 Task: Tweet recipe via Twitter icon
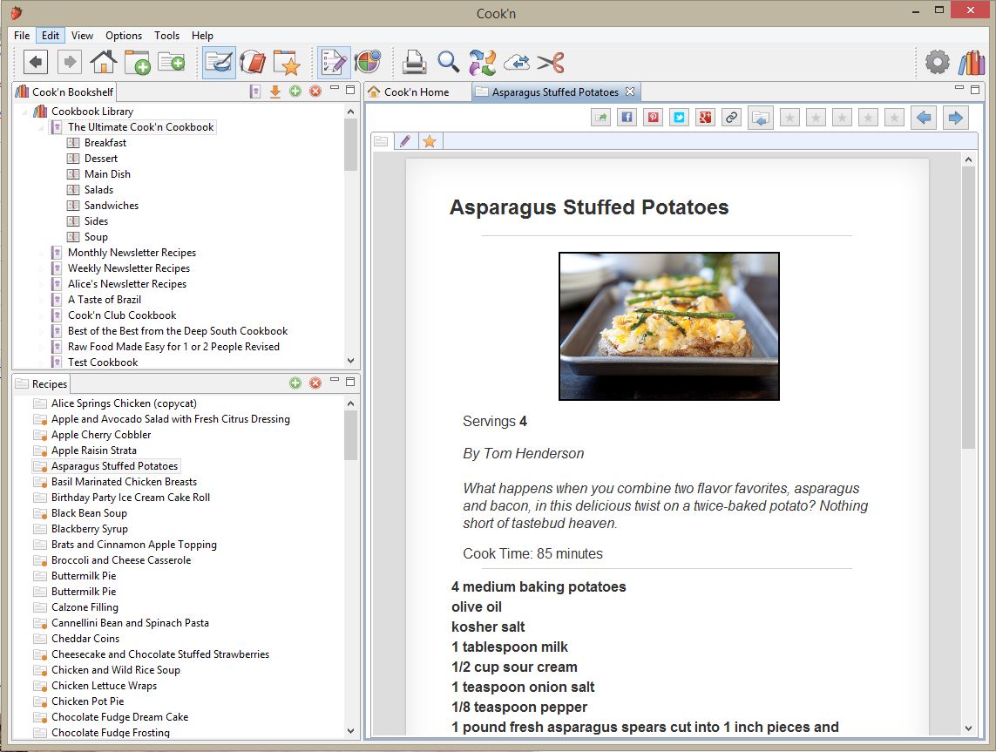(x=679, y=118)
